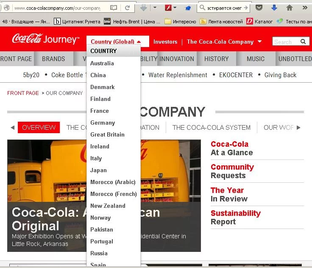Click the Pocket shield icon
The image size is (312, 268).
[x=259, y=8]
